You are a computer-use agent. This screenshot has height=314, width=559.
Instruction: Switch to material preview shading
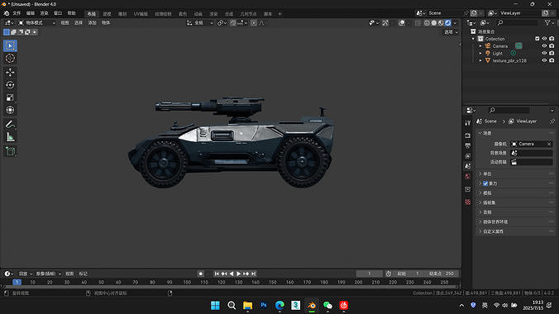pos(441,23)
